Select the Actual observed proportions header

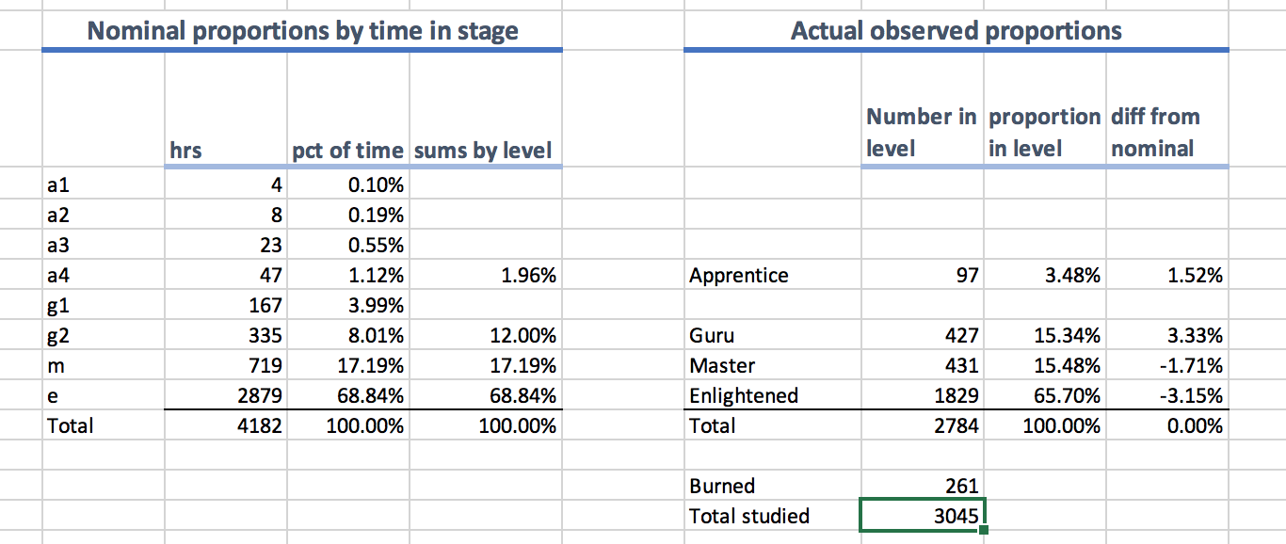coord(956,31)
